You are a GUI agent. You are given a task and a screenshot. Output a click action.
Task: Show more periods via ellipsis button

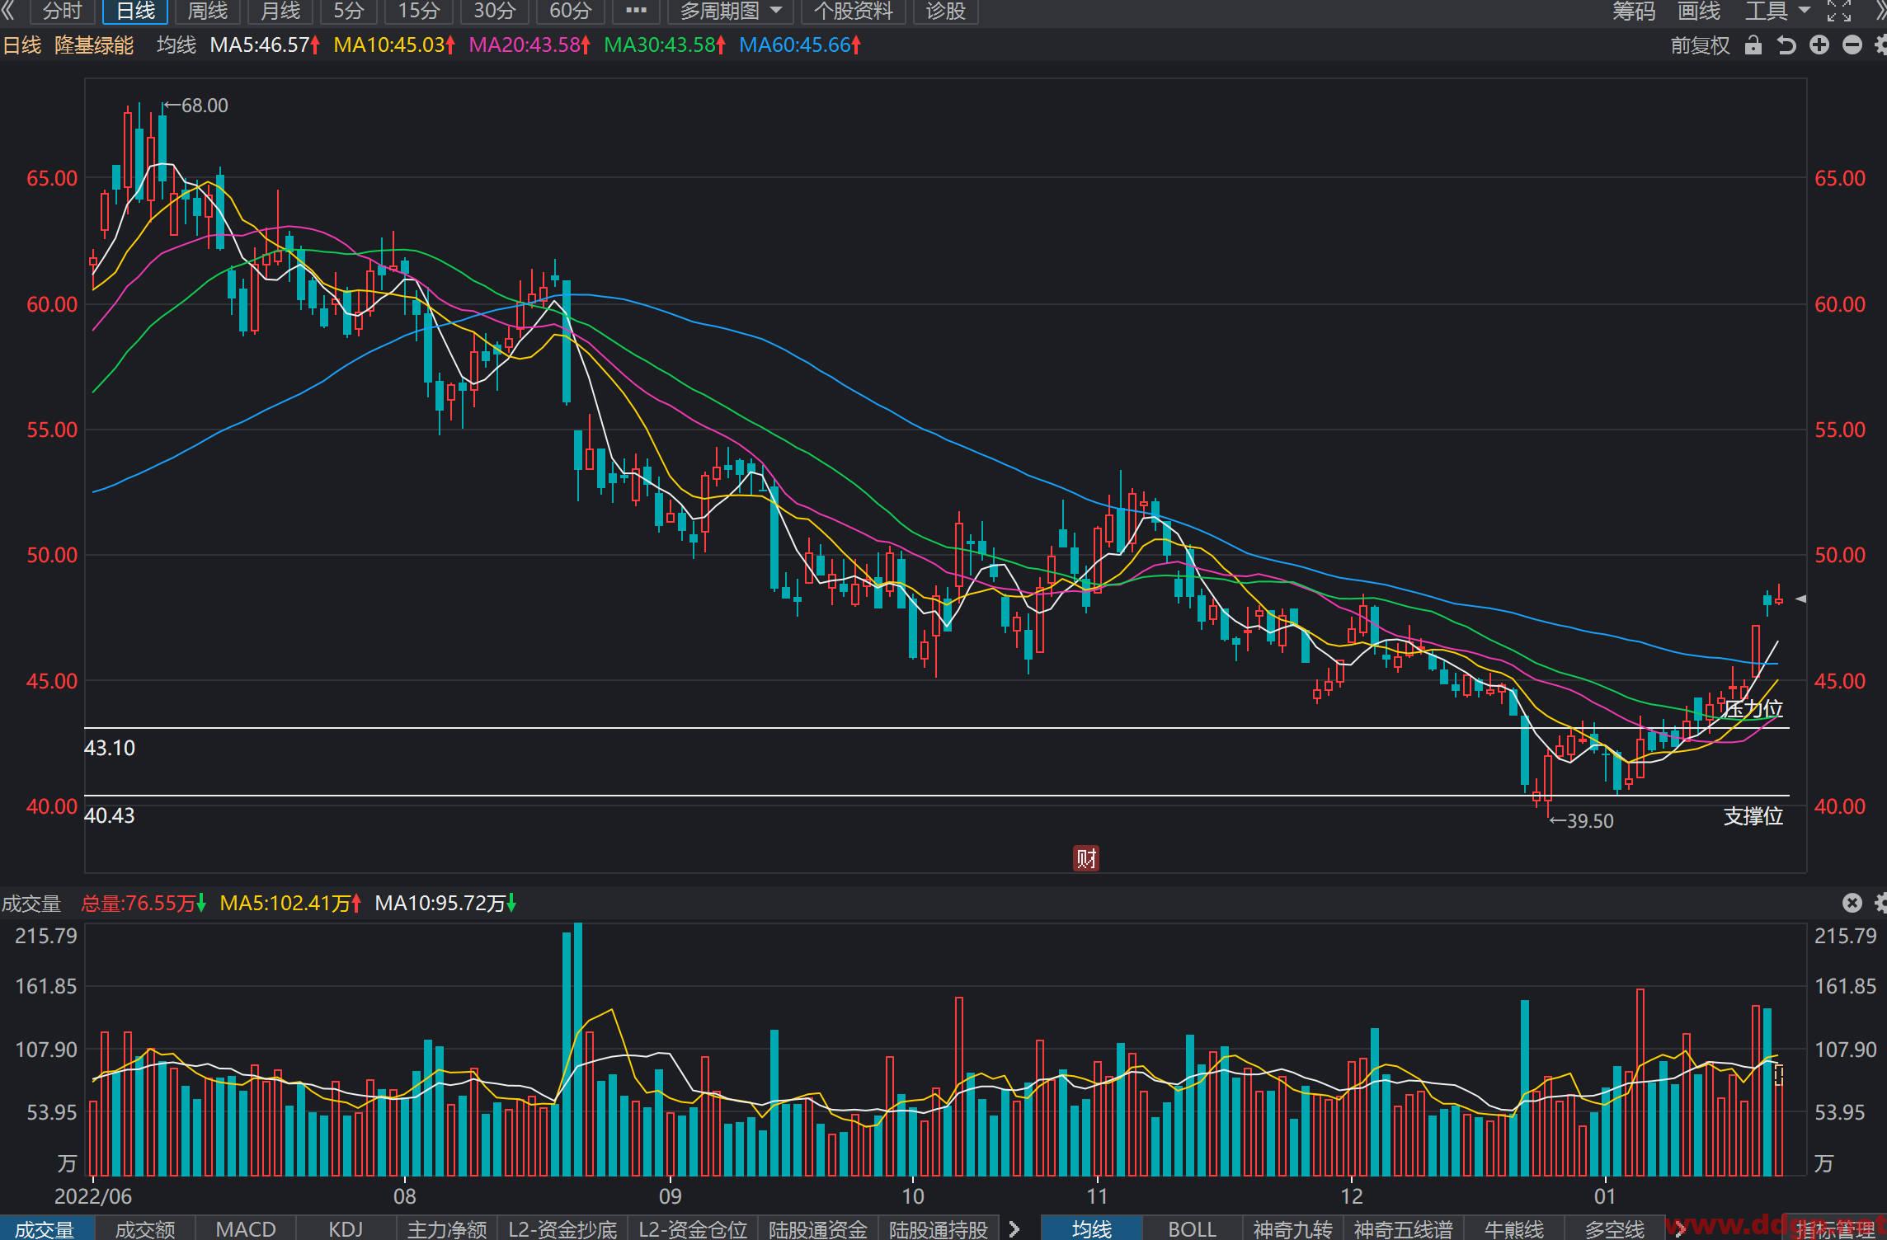636,12
